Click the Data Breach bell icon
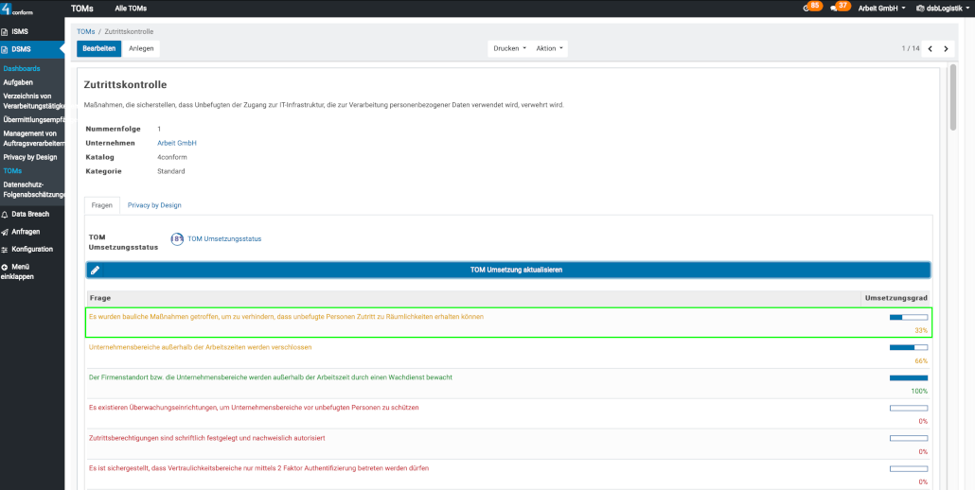This screenshot has width=975, height=490. point(5,215)
